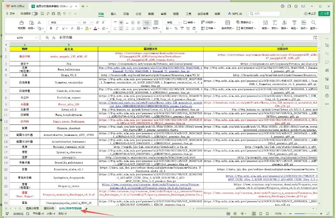This screenshot has width=335, height=218.
Task: Expand the fill color dropdown arrow
Action: (x=90, y=28)
